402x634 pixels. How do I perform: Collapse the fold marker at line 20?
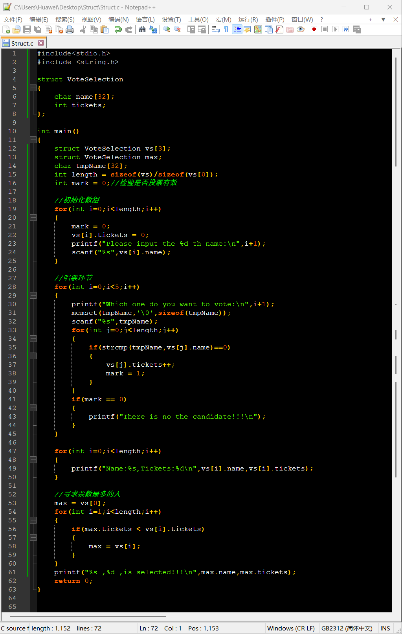[x=33, y=218]
